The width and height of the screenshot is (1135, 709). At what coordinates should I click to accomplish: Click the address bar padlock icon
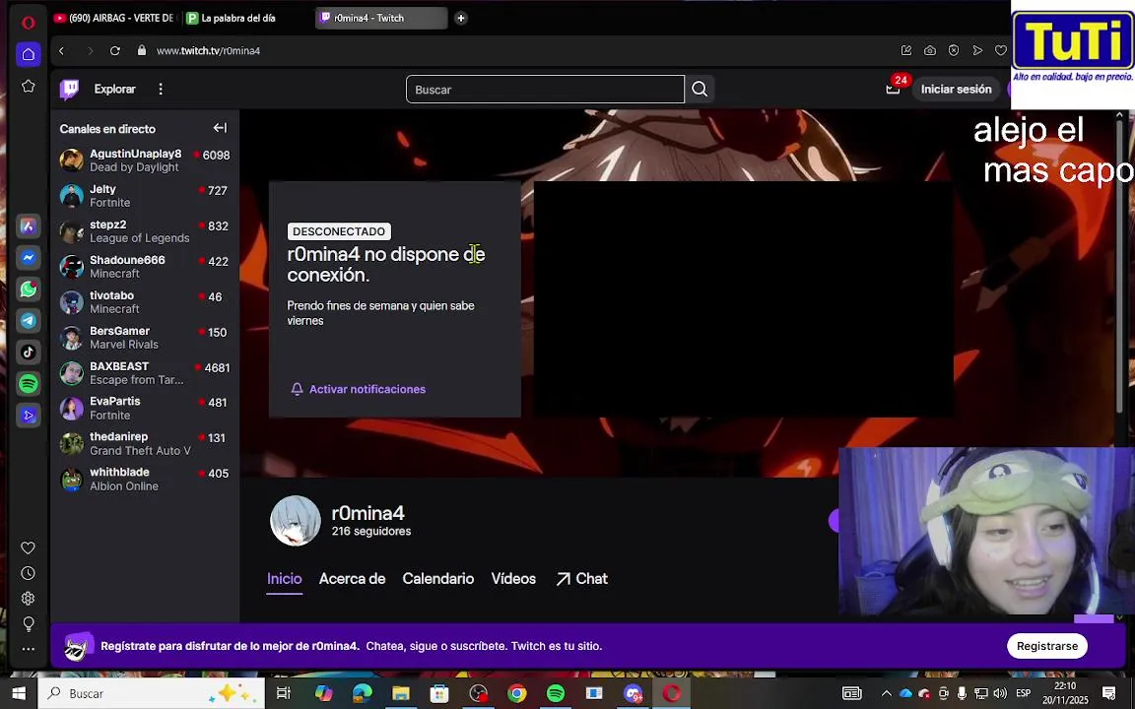(x=142, y=50)
